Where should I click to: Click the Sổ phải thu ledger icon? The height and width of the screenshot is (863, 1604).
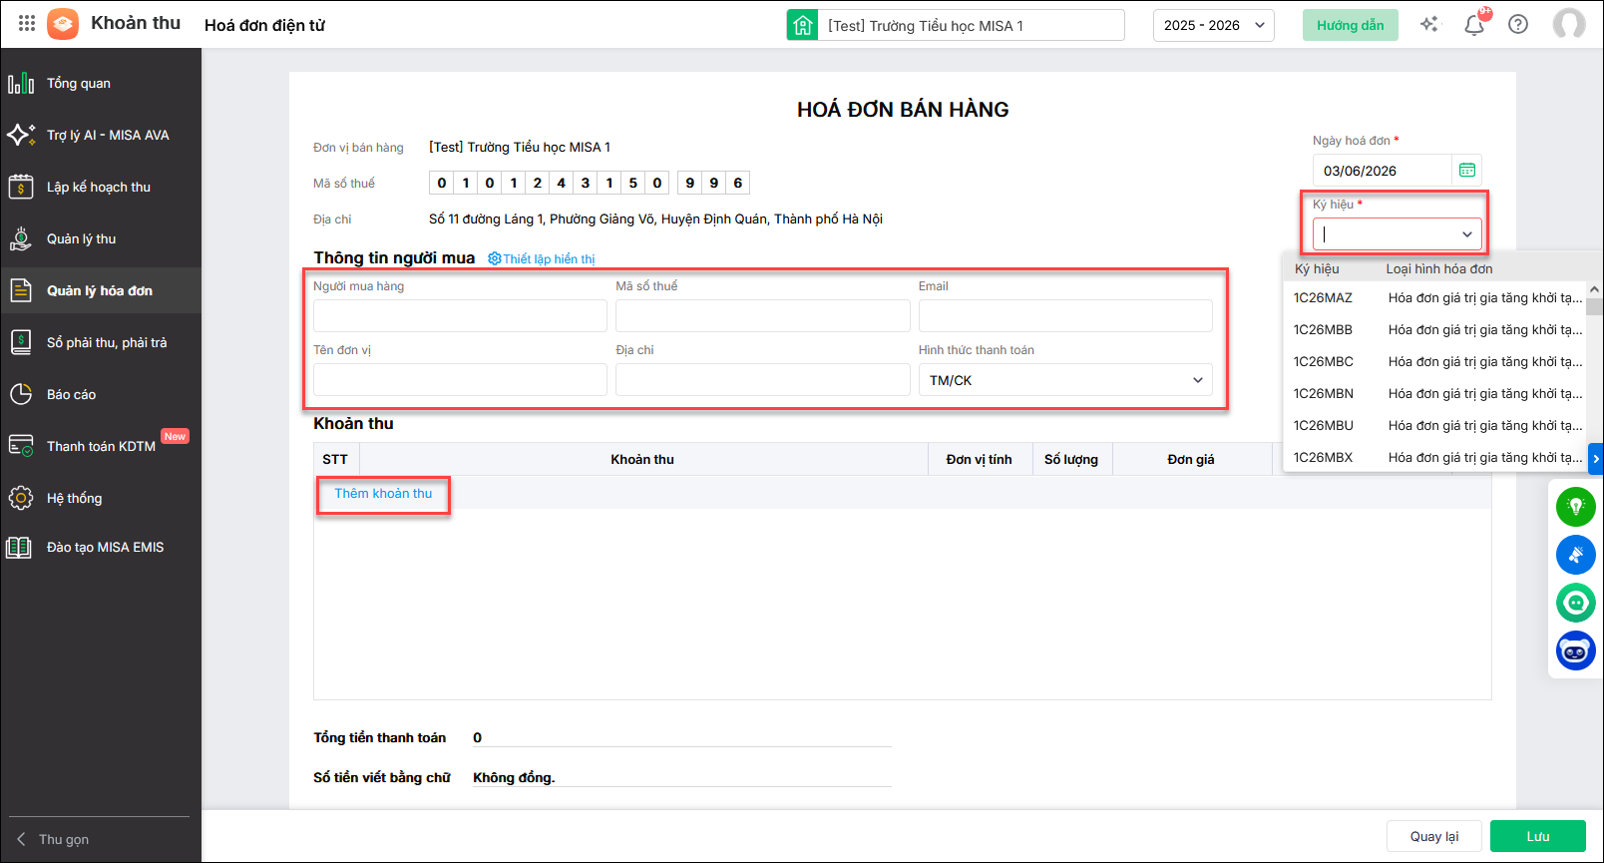[21, 342]
